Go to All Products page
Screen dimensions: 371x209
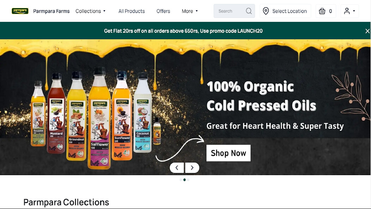coord(132,11)
